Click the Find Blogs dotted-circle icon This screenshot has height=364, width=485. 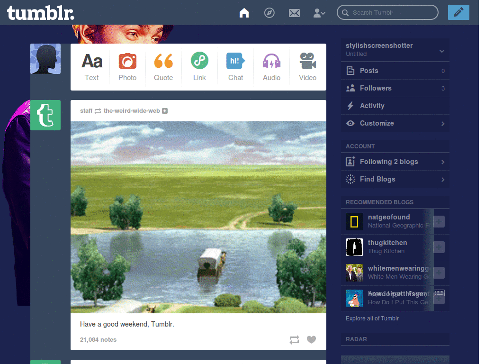click(x=350, y=179)
